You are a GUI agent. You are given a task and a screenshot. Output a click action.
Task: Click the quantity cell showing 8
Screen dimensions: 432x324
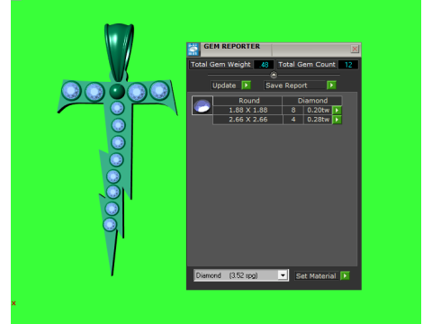[x=293, y=110]
